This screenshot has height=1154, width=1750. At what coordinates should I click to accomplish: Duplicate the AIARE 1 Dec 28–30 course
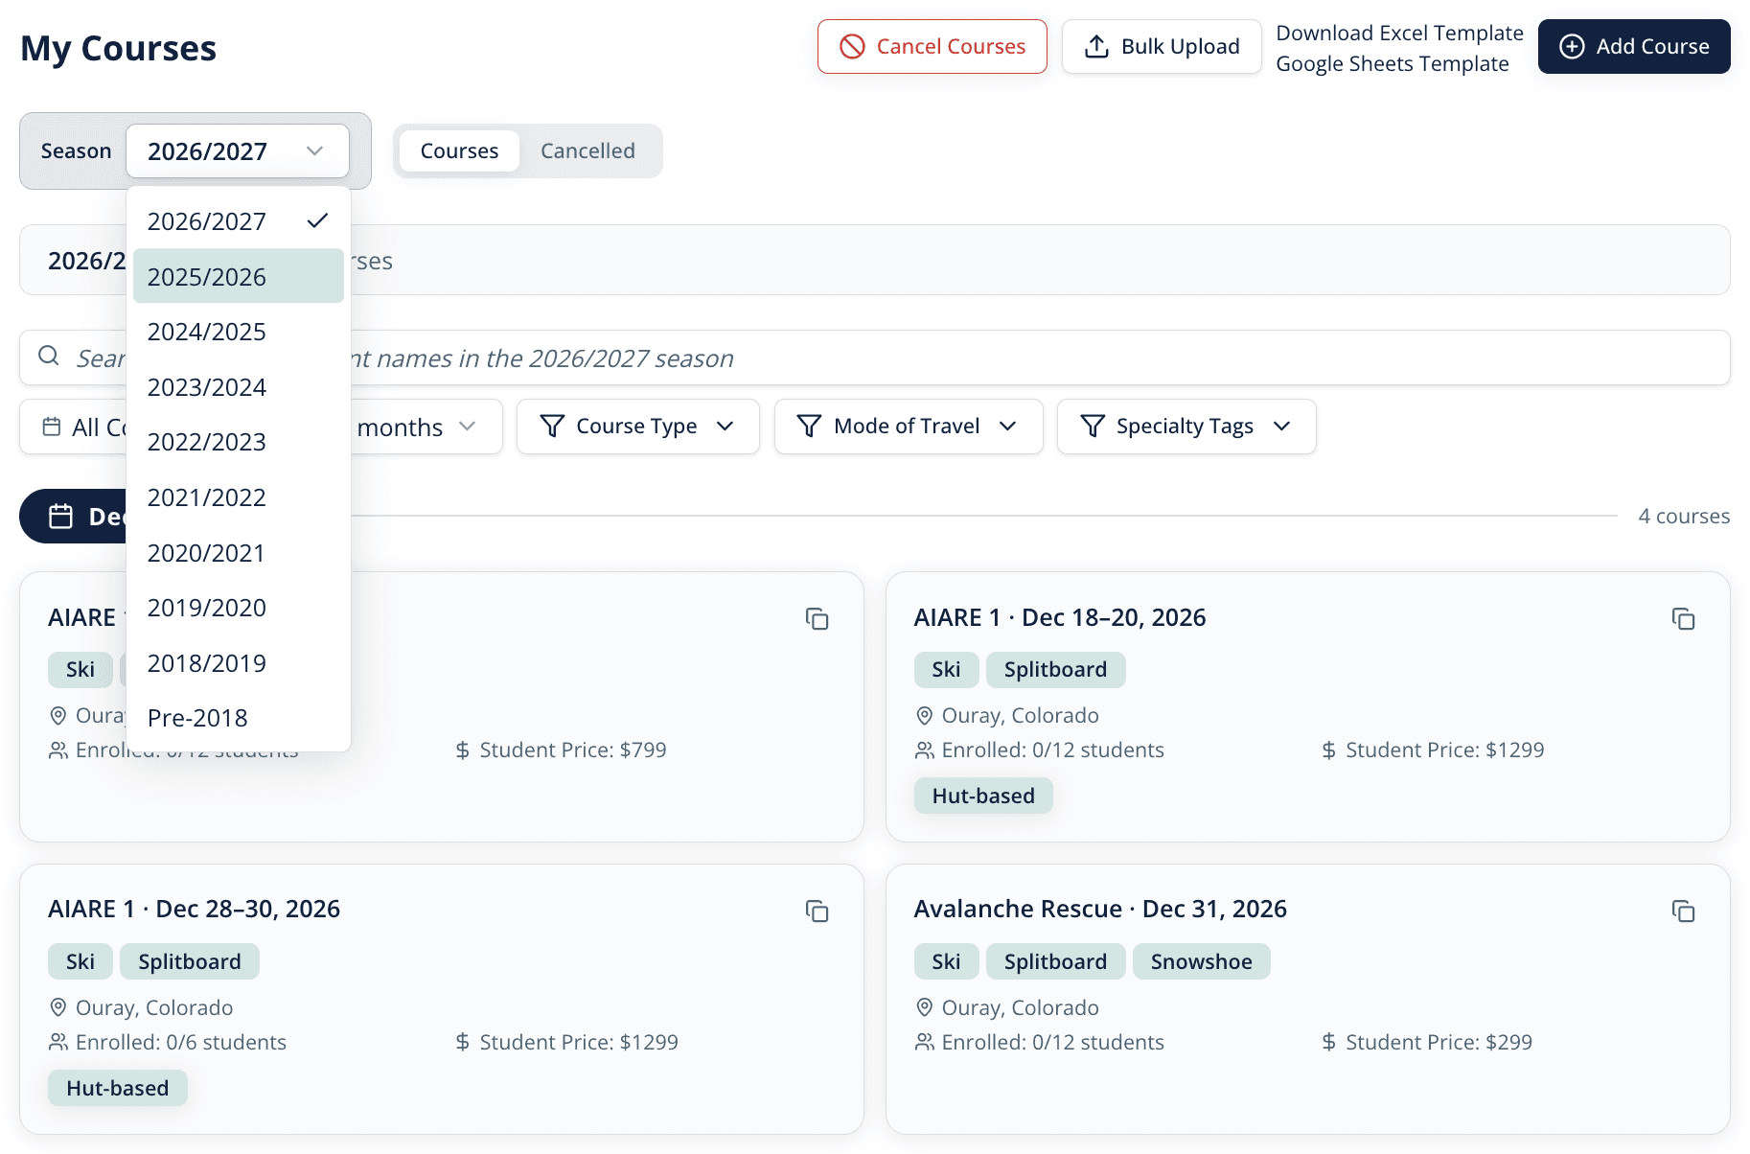click(817, 912)
